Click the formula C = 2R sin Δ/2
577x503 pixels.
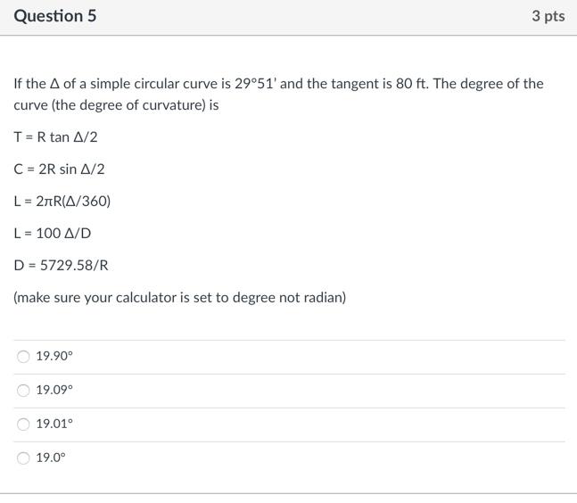pyautogui.click(x=59, y=169)
